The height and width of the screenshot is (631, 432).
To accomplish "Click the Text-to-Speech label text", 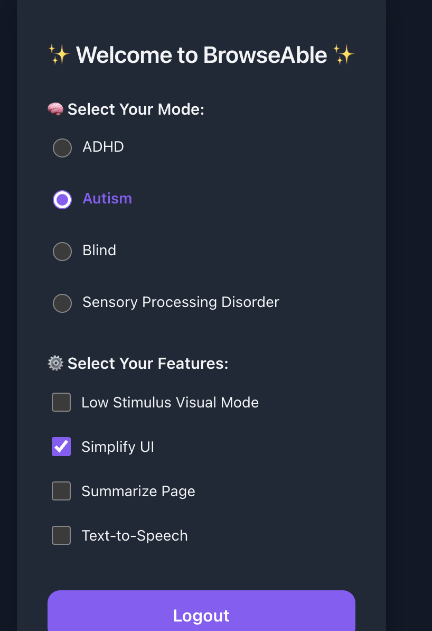I will [135, 536].
